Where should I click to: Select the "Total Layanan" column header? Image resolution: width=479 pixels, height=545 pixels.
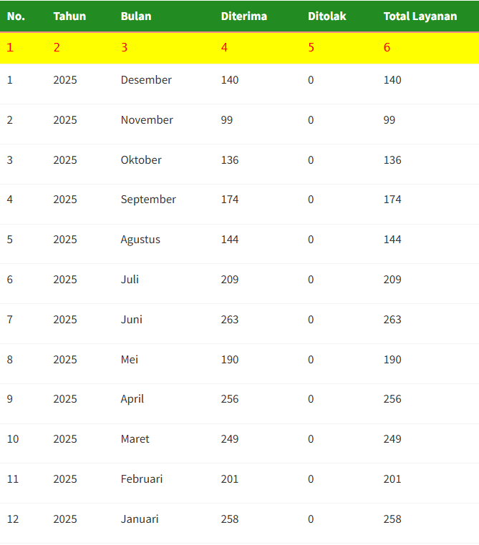420,16
